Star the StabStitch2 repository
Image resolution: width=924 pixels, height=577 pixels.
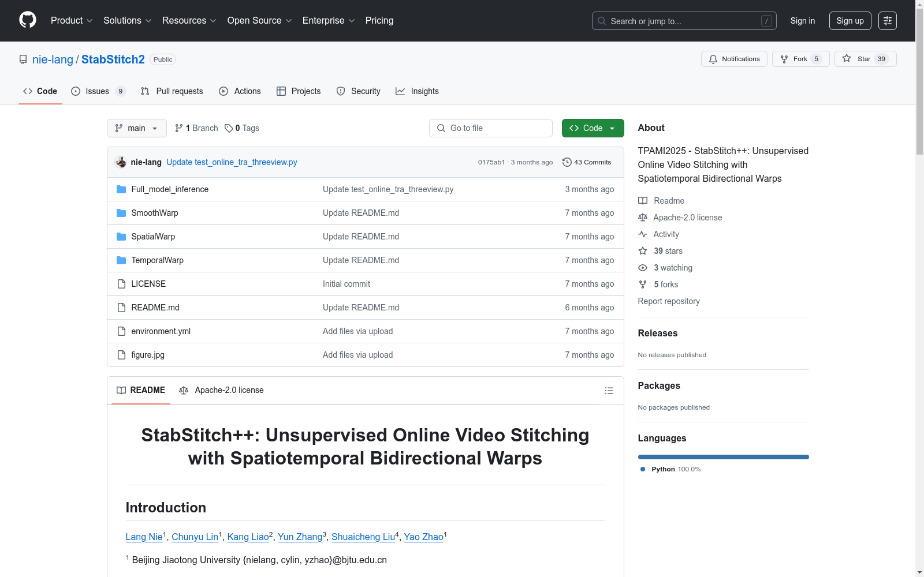(865, 59)
